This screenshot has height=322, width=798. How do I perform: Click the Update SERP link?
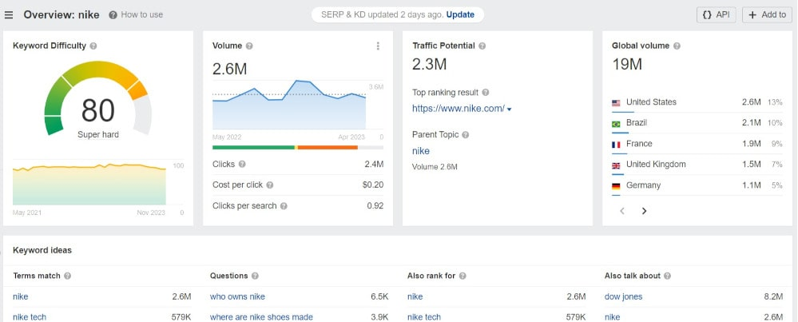pyautogui.click(x=459, y=15)
